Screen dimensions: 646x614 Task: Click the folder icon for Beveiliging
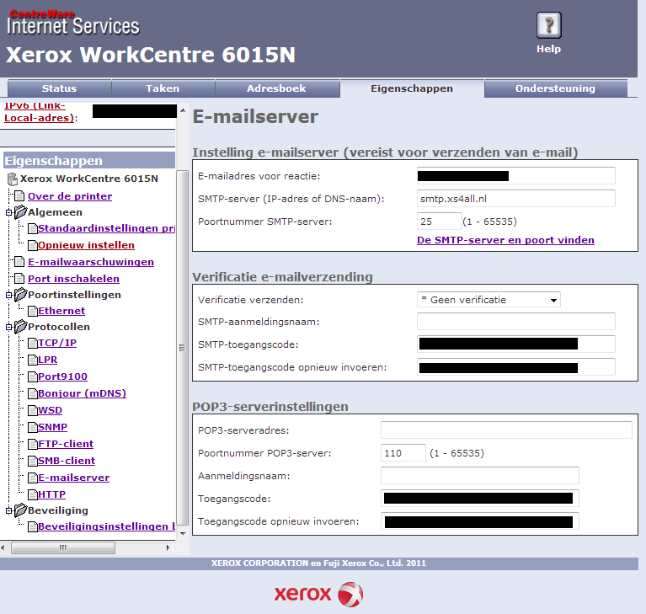(x=20, y=510)
